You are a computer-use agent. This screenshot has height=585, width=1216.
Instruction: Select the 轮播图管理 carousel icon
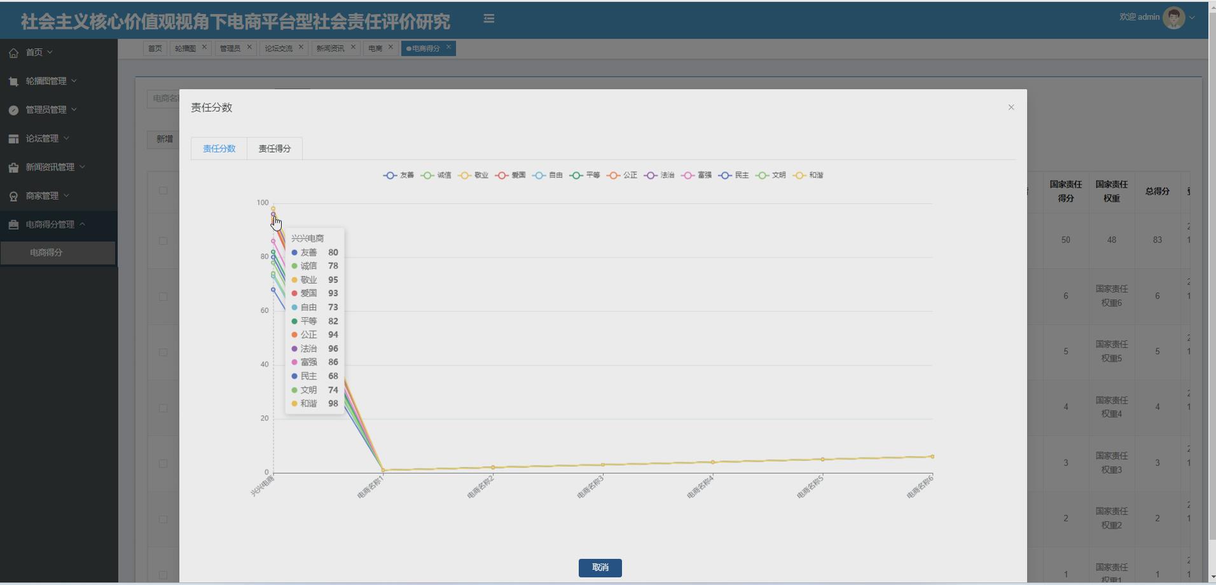point(13,81)
